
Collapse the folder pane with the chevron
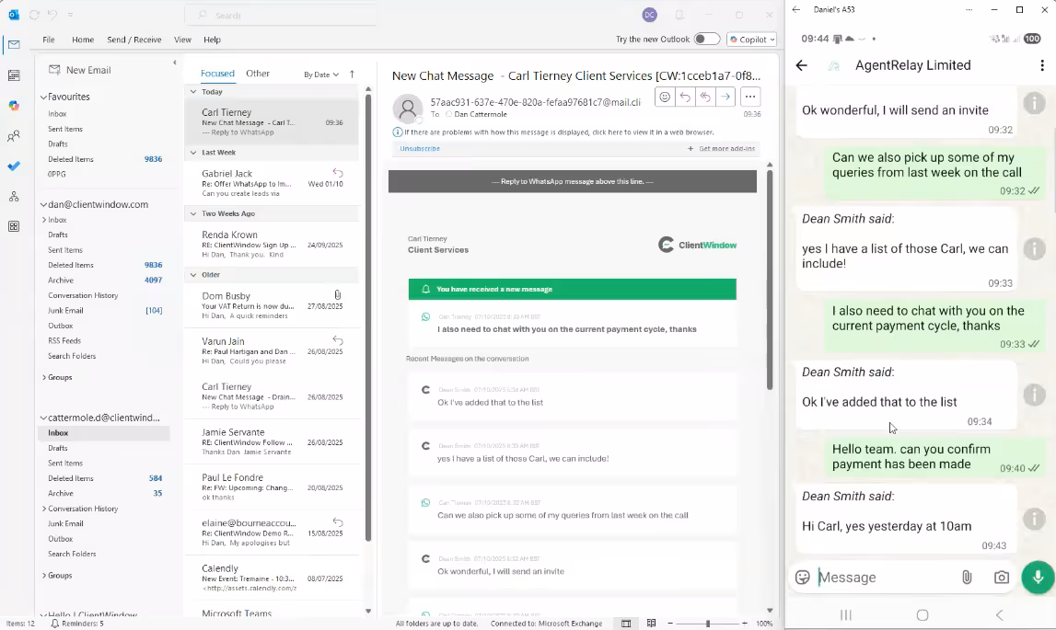pyautogui.click(x=174, y=63)
